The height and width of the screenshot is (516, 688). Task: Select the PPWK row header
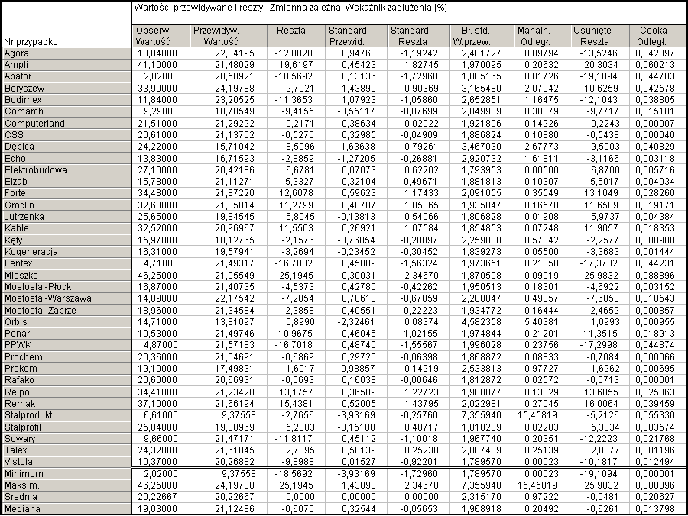tap(67, 345)
